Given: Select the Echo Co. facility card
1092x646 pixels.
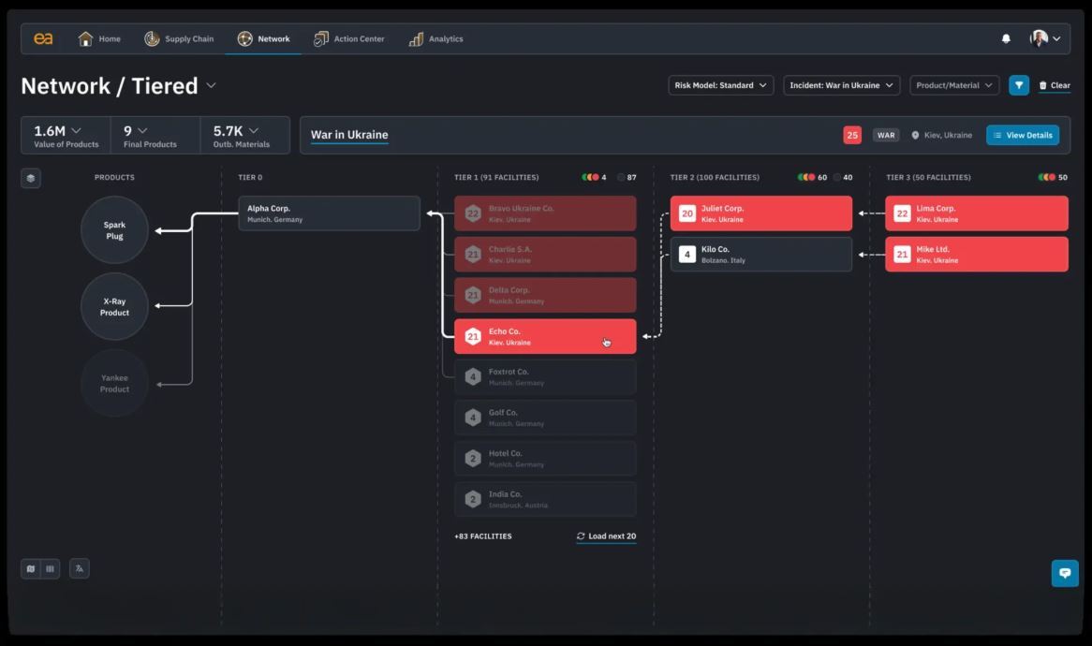Looking at the screenshot, I should click(545, 335).
